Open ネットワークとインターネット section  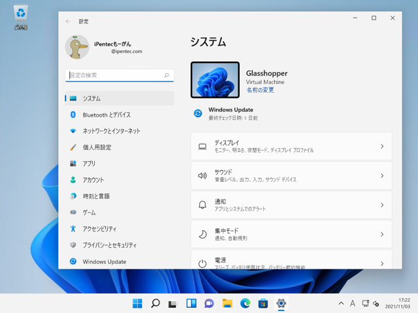click(120, 131)
